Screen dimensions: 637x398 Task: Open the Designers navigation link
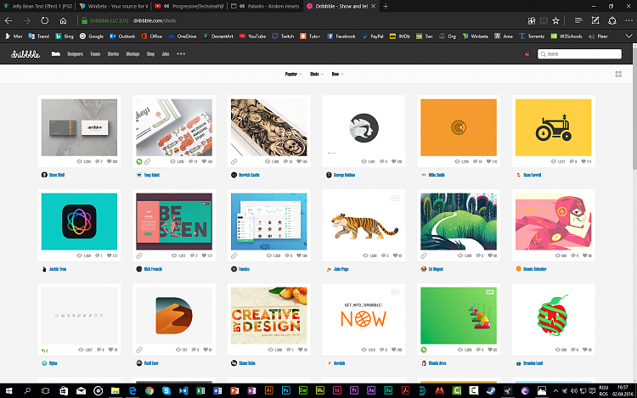76,53
